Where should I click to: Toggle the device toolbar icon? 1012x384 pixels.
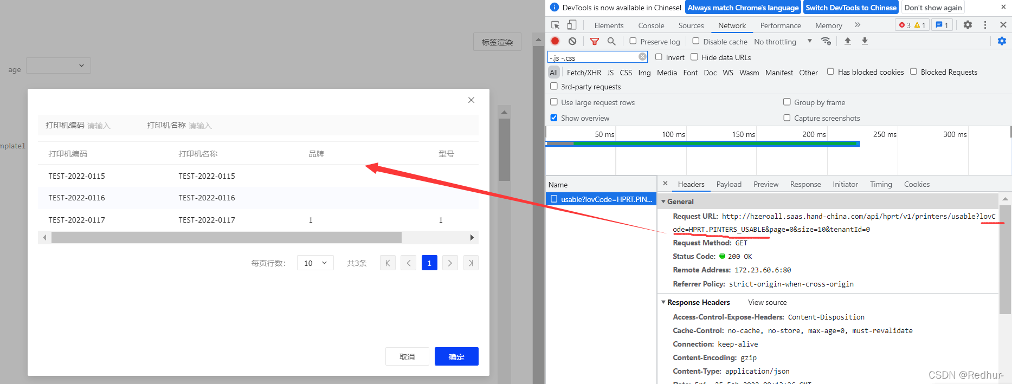coord(572,25)
